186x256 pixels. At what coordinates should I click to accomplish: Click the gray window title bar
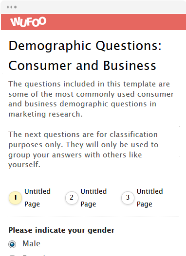pos(93,7)
